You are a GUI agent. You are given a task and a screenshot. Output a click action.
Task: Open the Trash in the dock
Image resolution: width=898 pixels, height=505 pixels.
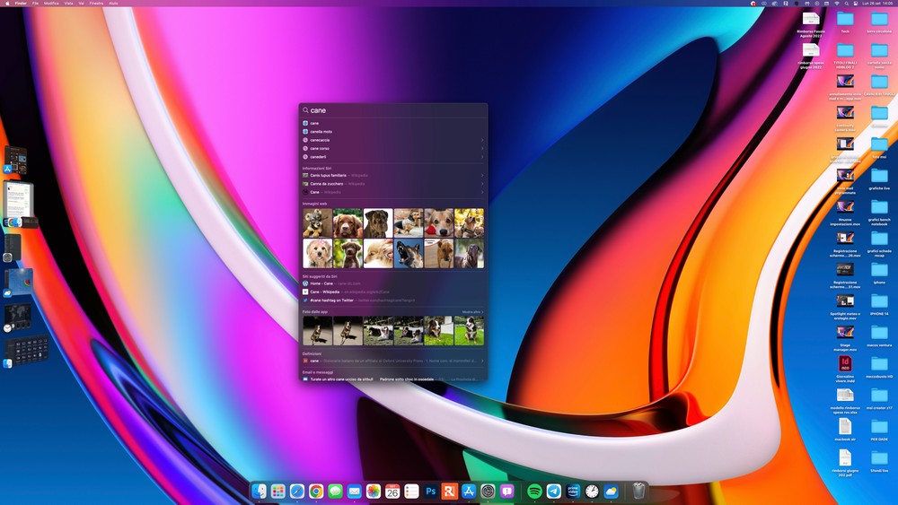pos(638,492)
